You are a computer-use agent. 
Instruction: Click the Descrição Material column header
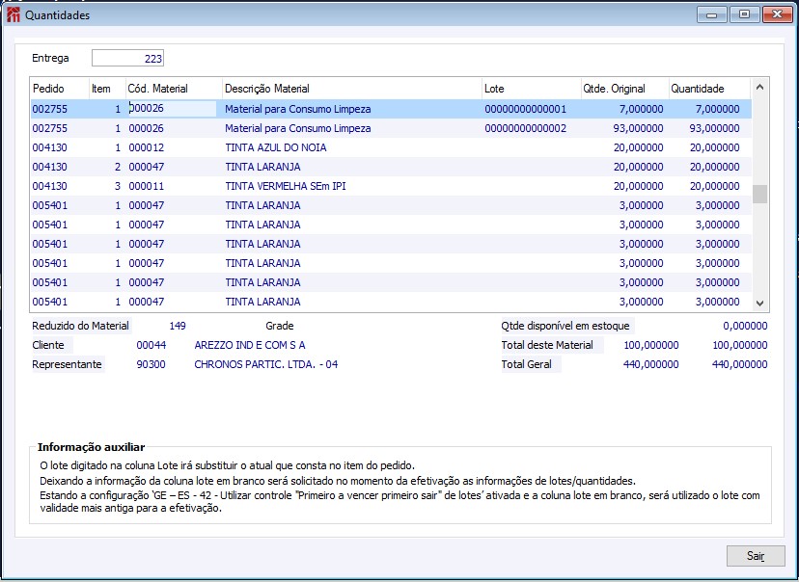(351, 89)
